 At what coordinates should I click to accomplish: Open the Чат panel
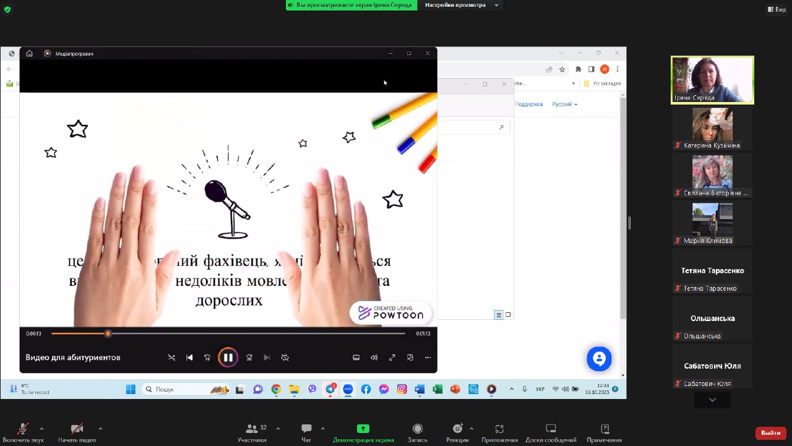point(306,429)
